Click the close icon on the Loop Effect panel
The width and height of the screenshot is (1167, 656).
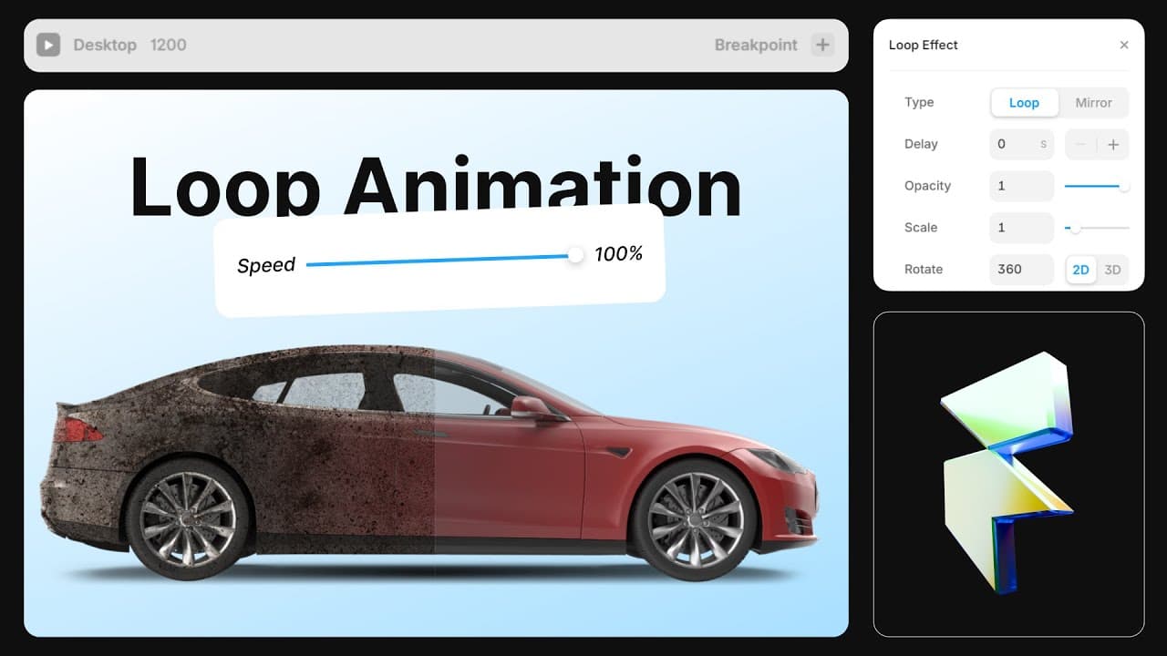point(1124,44)
